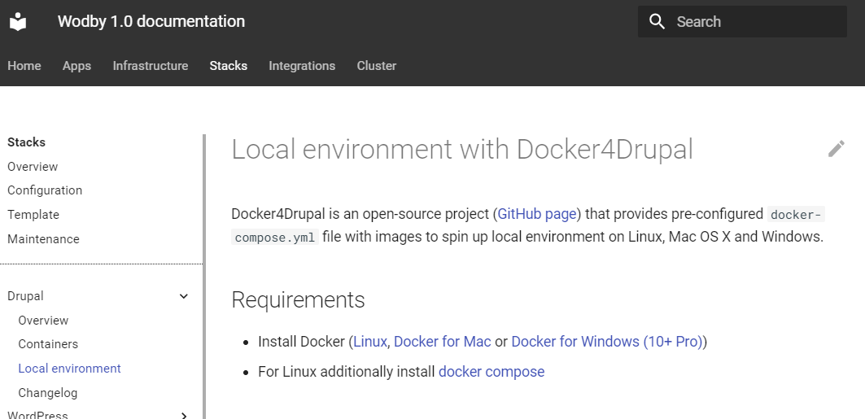Image resolution: width=865 pixels, height=419 pixels.
Task: Focus the Search input field
Action: 742,21
